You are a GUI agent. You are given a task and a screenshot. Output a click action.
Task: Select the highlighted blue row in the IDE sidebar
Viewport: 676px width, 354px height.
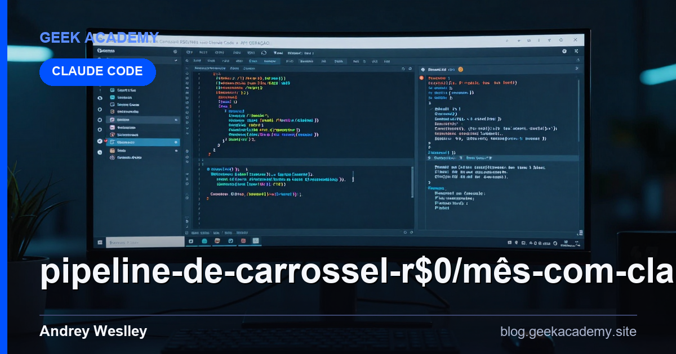coord(144,143)
